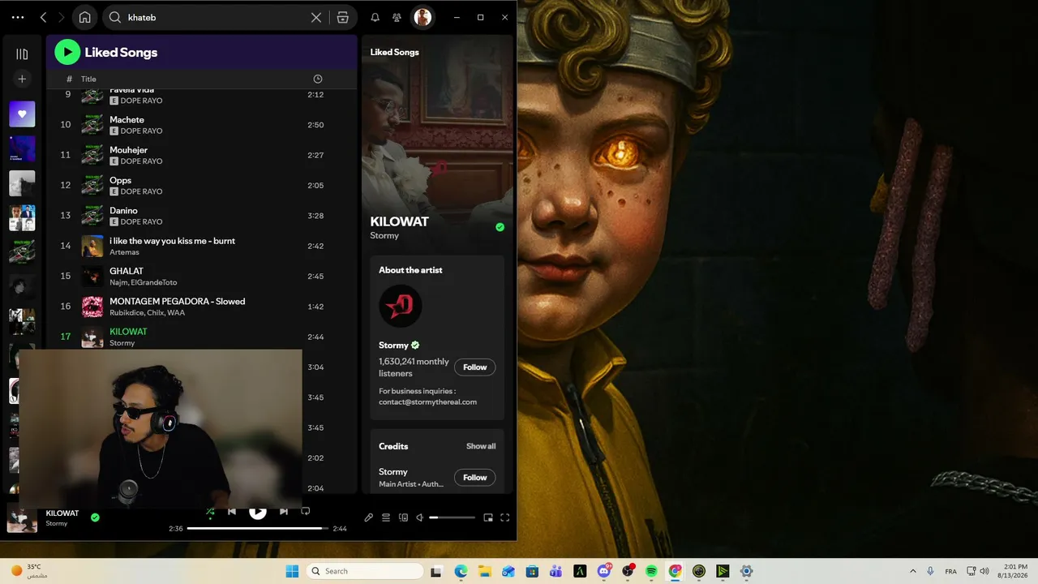The image size is (1038, 584).
Task: Open artist Artemas link
Action: (124, 252)
